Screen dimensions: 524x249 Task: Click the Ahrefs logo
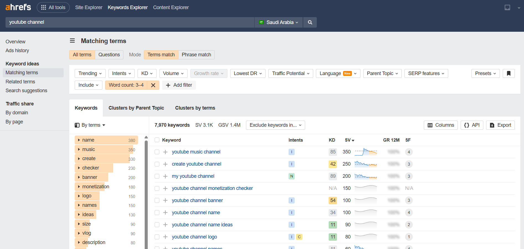coord(18,7)
